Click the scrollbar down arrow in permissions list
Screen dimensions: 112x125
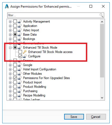102,98
